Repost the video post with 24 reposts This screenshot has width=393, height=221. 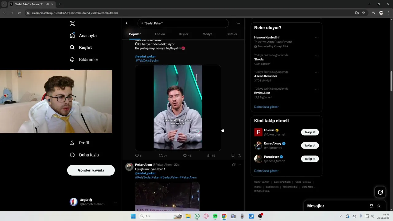coord(163,156)
